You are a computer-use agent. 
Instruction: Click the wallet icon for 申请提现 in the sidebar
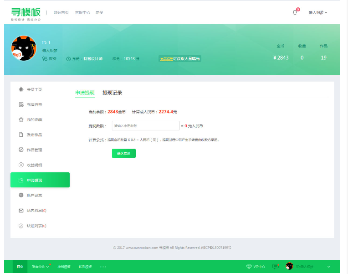pos(21,180)
